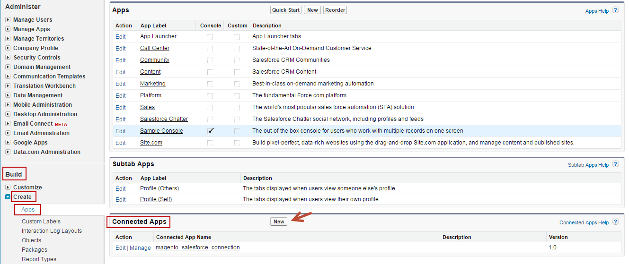Expand the Company Profile section
This screenshot has height=264, width=629.
pyautogui.click(x=8, y=48)
